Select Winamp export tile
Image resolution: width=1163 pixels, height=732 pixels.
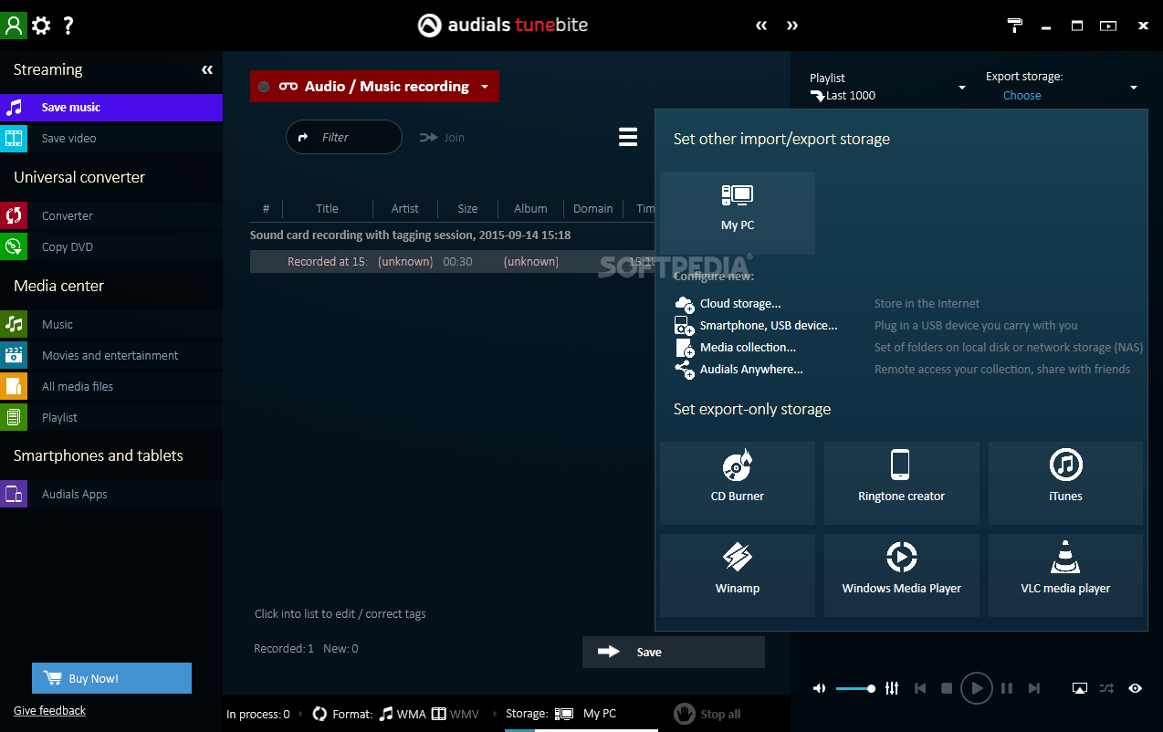pos(738,575)
